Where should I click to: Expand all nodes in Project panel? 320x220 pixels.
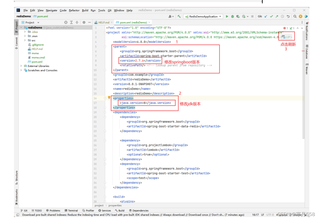(x=71, y=22)
